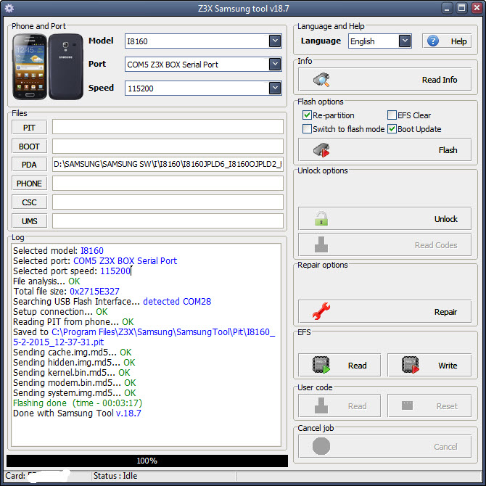Click the User code Read icon

click(x=321, y=405)
